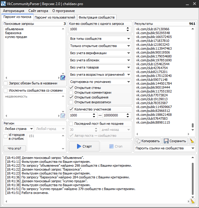The width and height of the screenshot is (199, 208).
Task: Click the results list vertical scrollbar
Action: point(193,126)
